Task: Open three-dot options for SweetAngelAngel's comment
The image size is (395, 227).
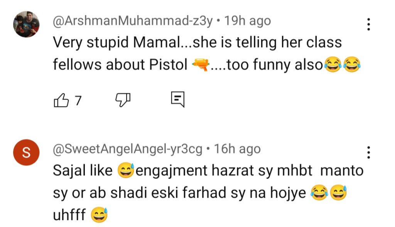Action: (x=369, y=152)
